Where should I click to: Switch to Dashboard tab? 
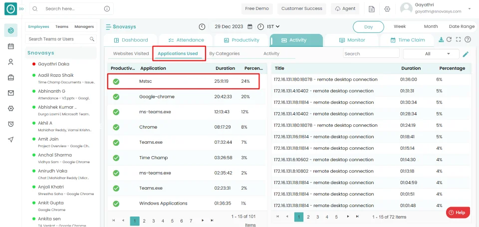(x=131, y=40)
